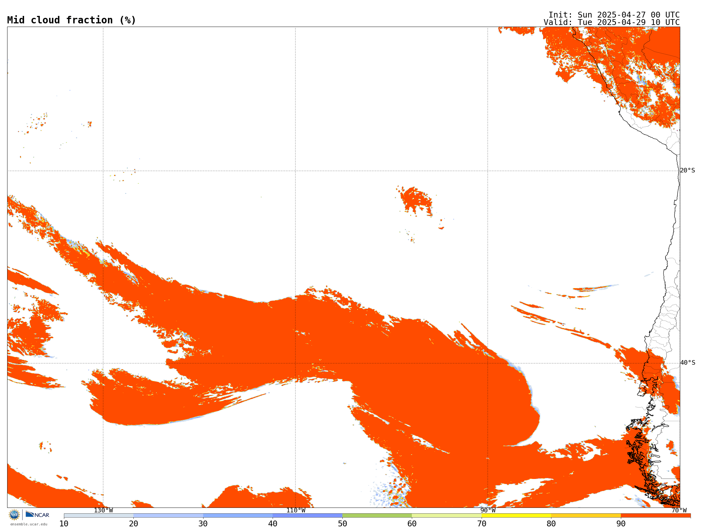The height and width of the screenshot is (528, 701).
Task: Click the 60-70 pale yellow-green colorbar segment
Action: (447, 516)
